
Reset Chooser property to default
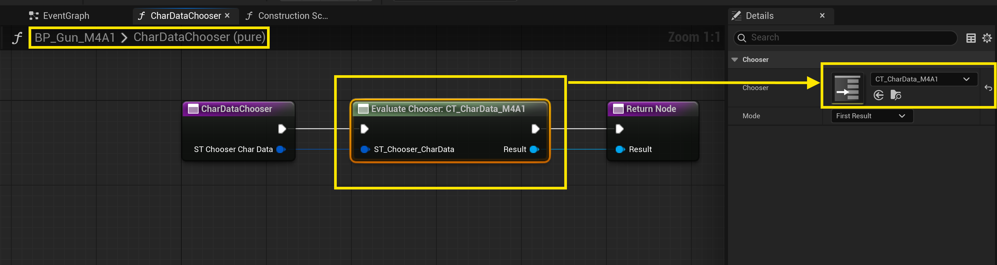(x=988, y=88)
